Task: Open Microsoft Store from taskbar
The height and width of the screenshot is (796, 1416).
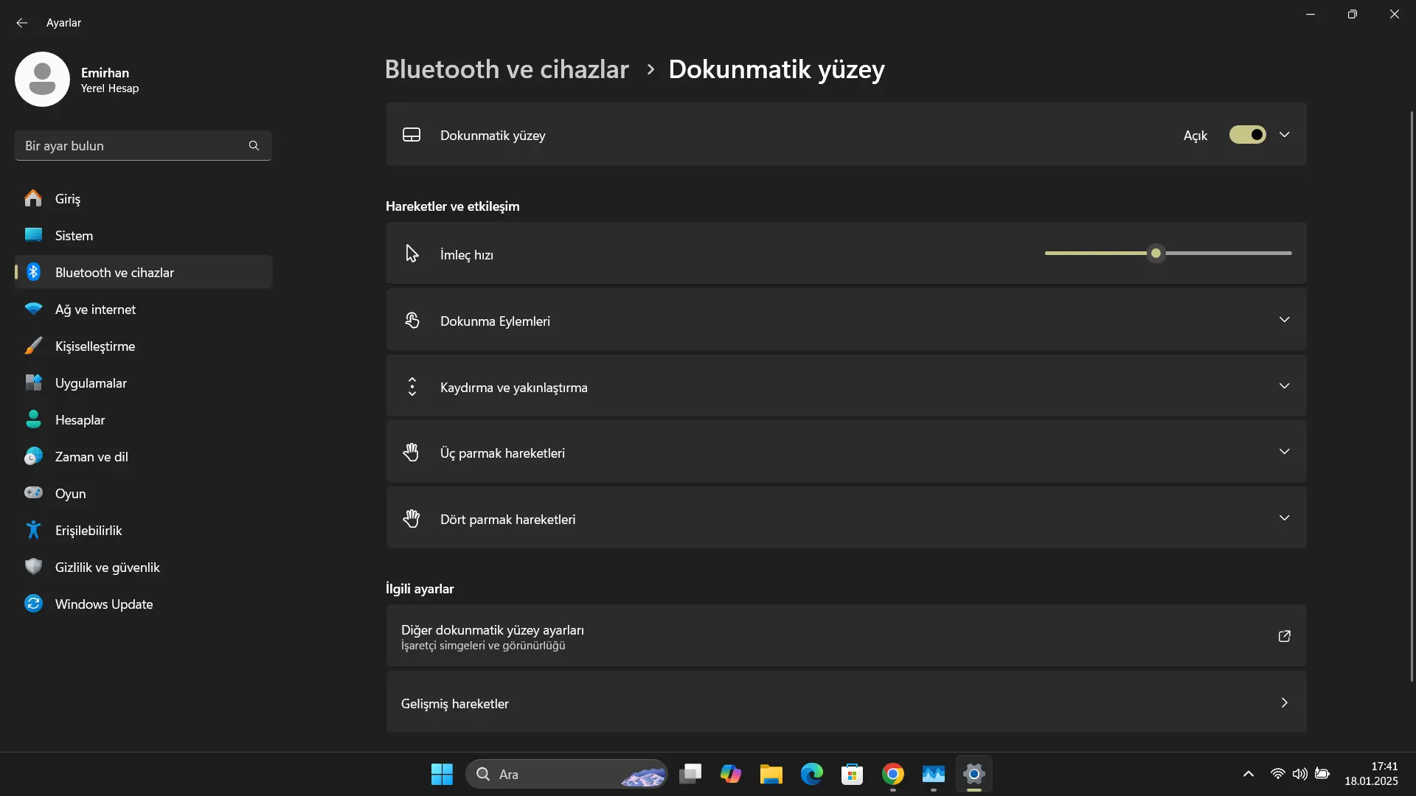Action: tap(853, 774)
